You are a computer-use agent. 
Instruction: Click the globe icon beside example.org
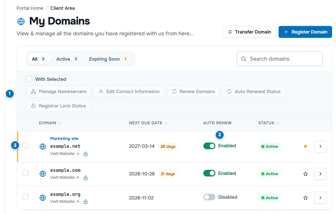43,198
